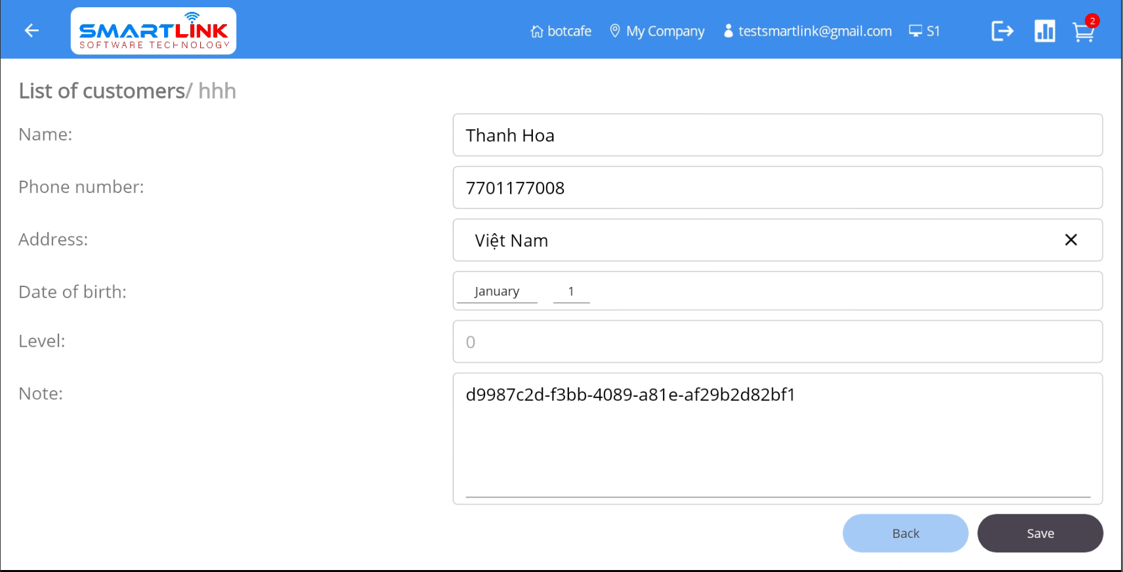This screenshot has width=1123, height=572.
Task: Click the Smartlink logo
Action: coord(154,31)
